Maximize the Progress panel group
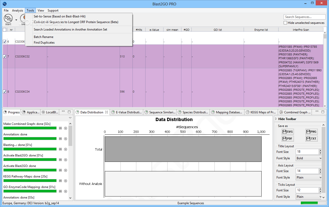The image size is (329, 207). [69, 112]
